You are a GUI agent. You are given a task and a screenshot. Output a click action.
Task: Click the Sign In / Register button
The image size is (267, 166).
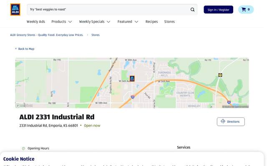pyautogui.click(x=218, y=10)
